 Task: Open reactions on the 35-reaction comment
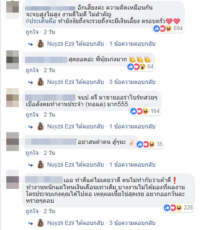[x=149, y=144]
